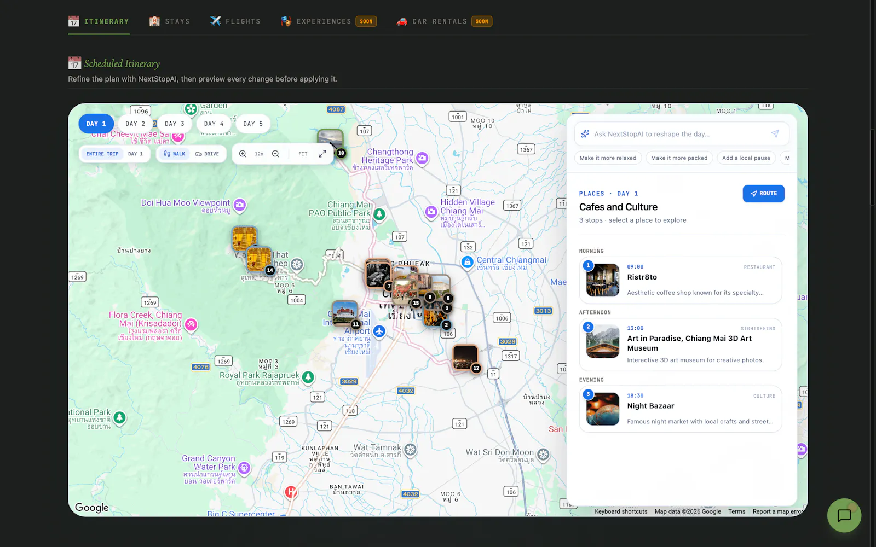
Task: Open the Itinerary tab
Action: click(x=99, y=21)
